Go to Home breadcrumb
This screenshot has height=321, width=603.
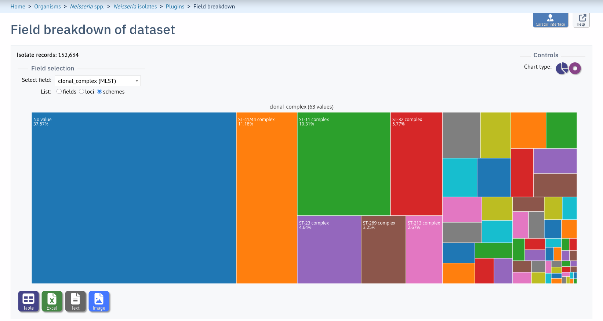[x=18, y=7]
